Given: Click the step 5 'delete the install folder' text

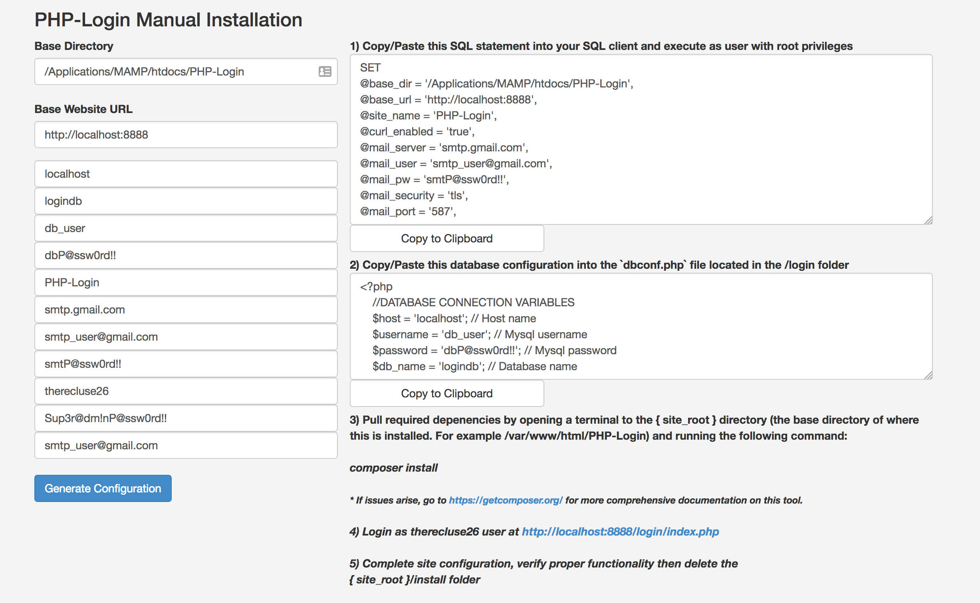Looking at the screenshot, I should (x=544, y=571).
